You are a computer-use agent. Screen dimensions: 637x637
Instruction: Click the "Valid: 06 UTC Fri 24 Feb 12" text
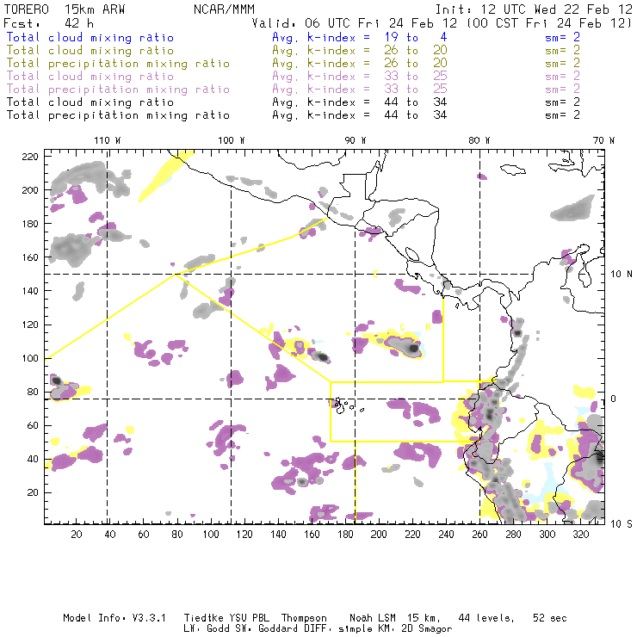pyautogui.click(x=355, y=23)
